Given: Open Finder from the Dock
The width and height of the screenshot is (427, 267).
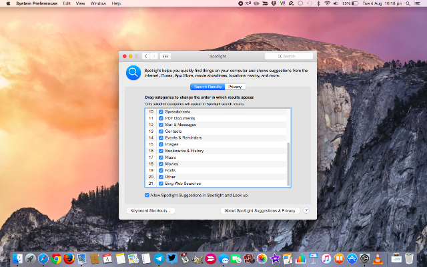Looking at the screenshot, I should tap(18, 258).
